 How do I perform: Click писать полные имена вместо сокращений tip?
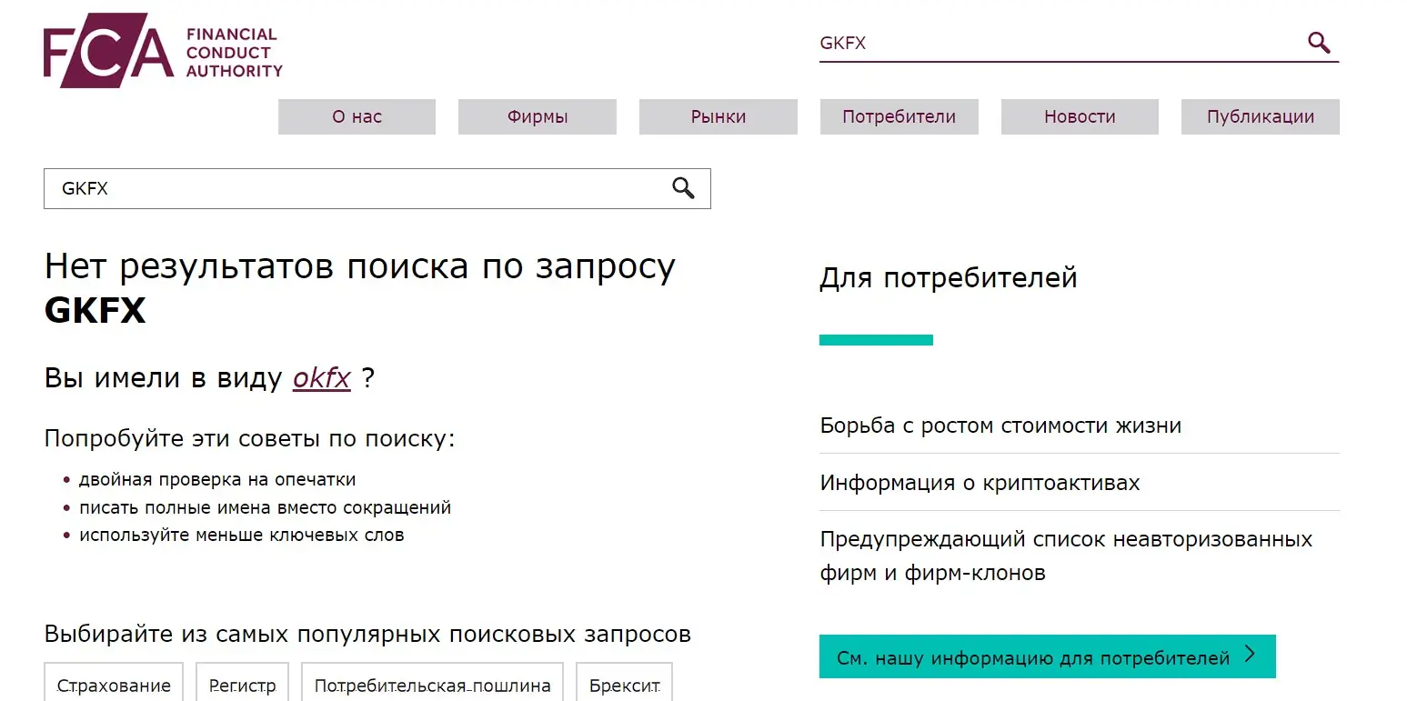pos(265,507)
